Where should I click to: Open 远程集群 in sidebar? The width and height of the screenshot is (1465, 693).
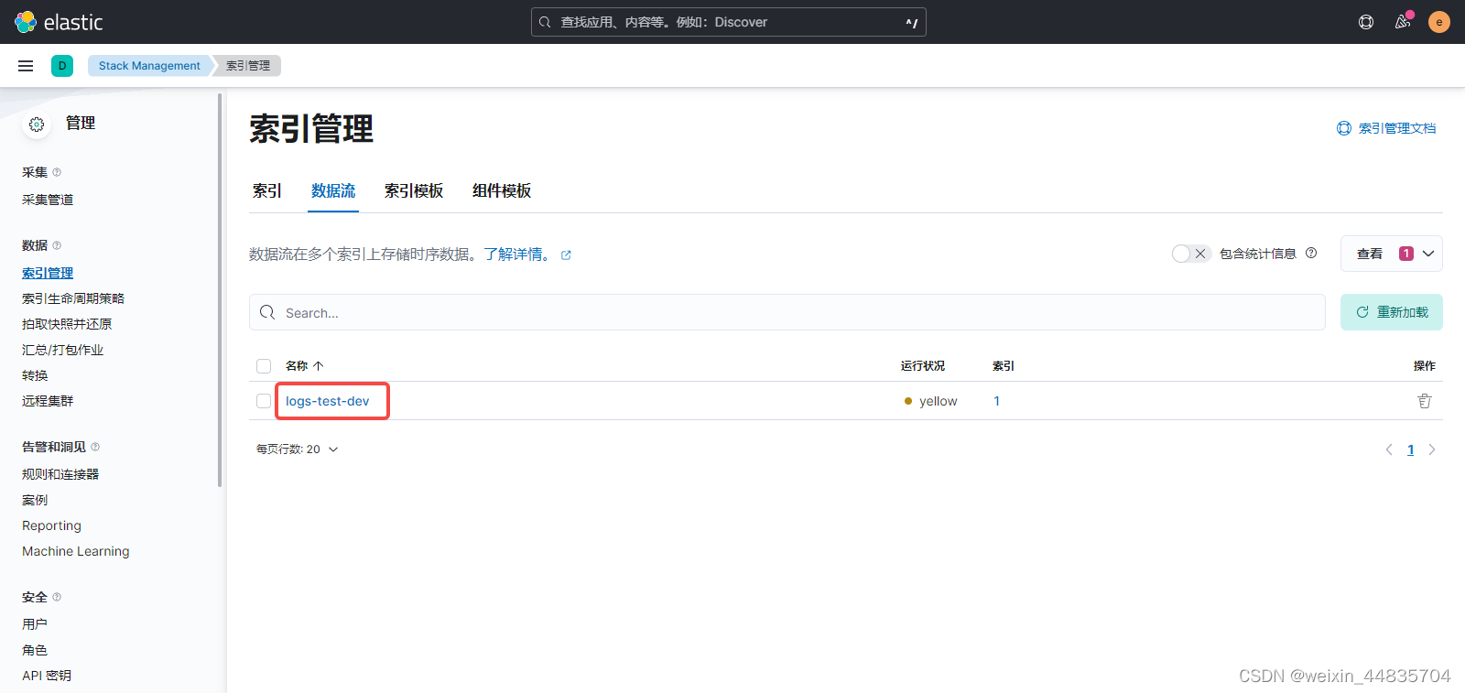(x=48, y=401)
